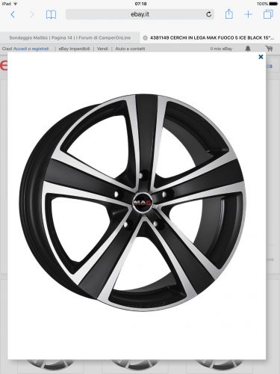Tap the Safari forward arrow
280x374 pixels.
click(31, 14)
